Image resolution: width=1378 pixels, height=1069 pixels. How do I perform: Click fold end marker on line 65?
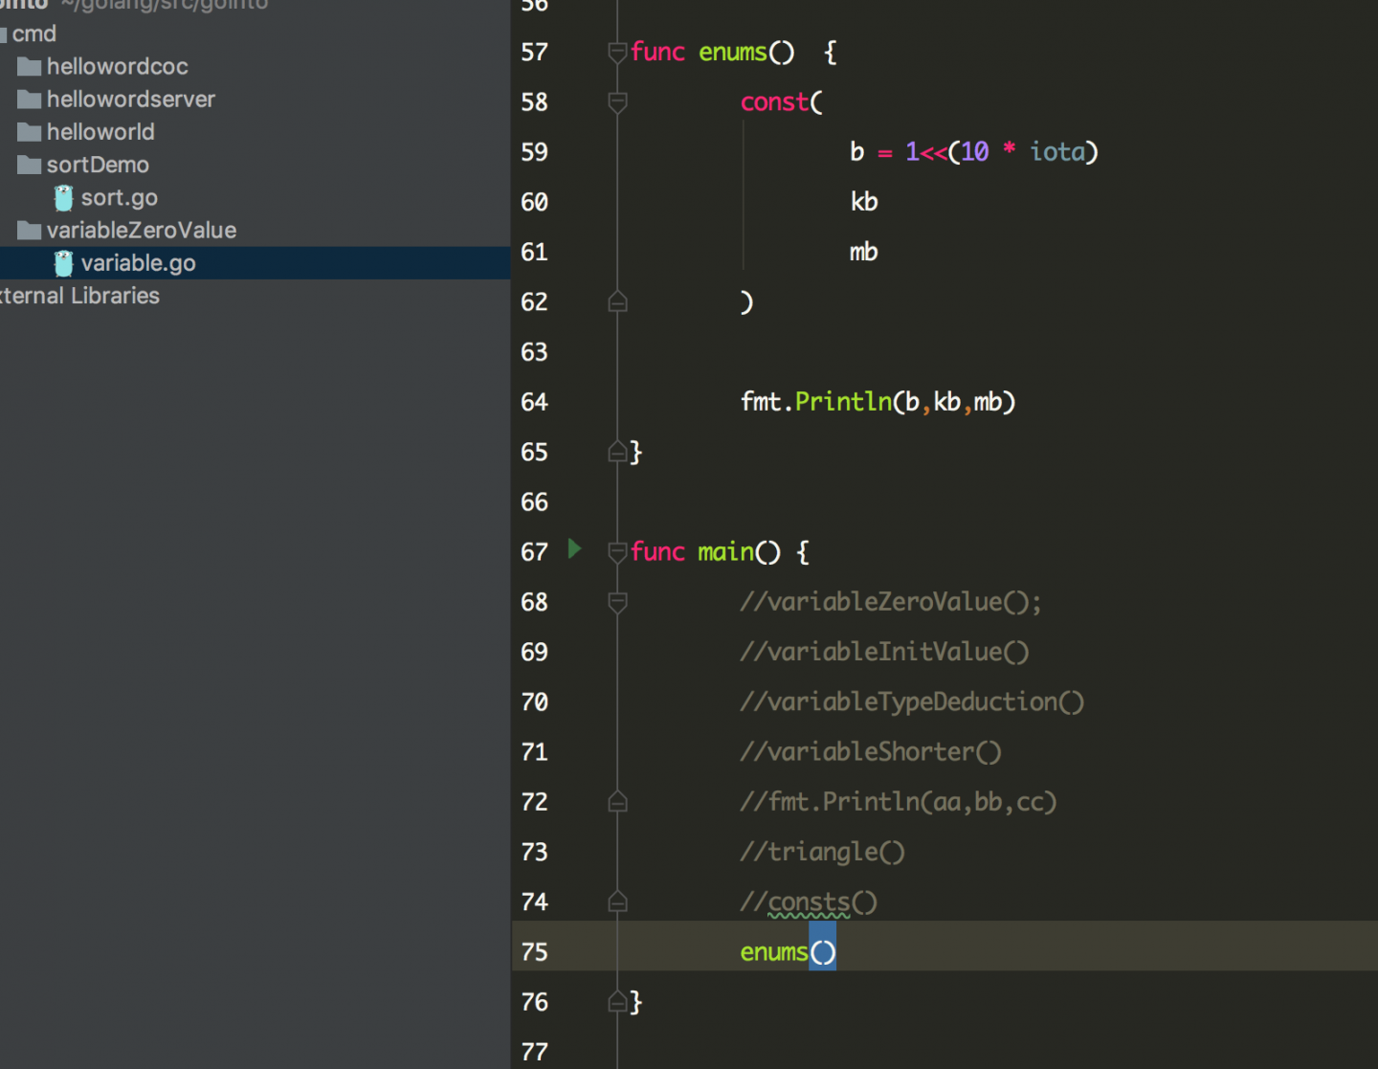[617, 453]
